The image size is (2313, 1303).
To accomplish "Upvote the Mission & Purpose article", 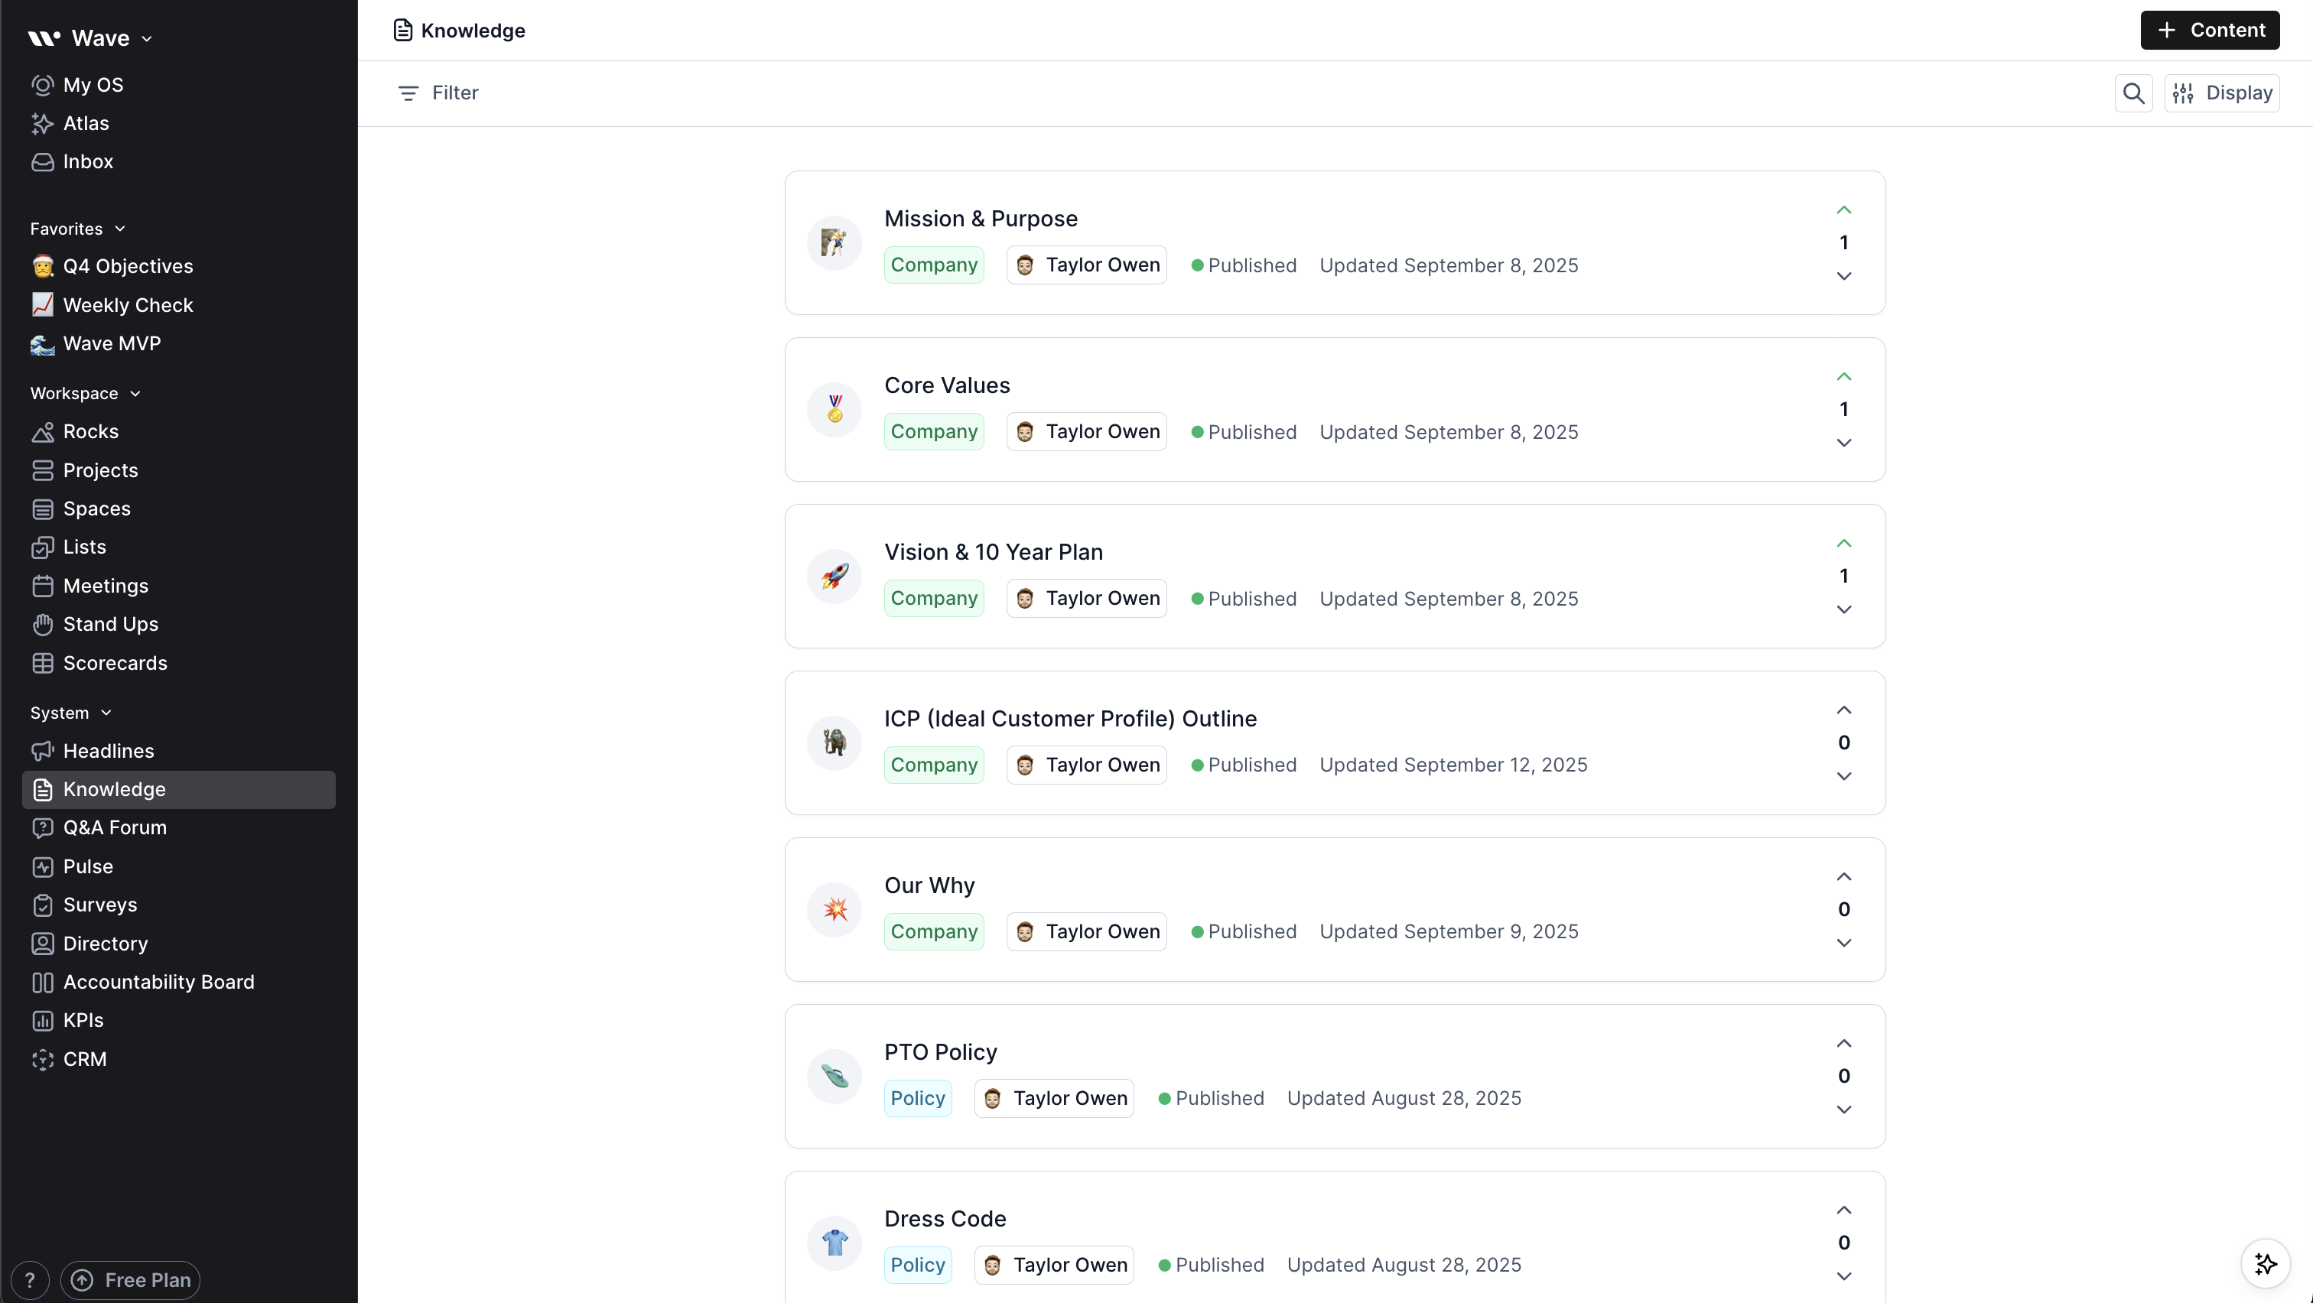I will (1844, 209).
